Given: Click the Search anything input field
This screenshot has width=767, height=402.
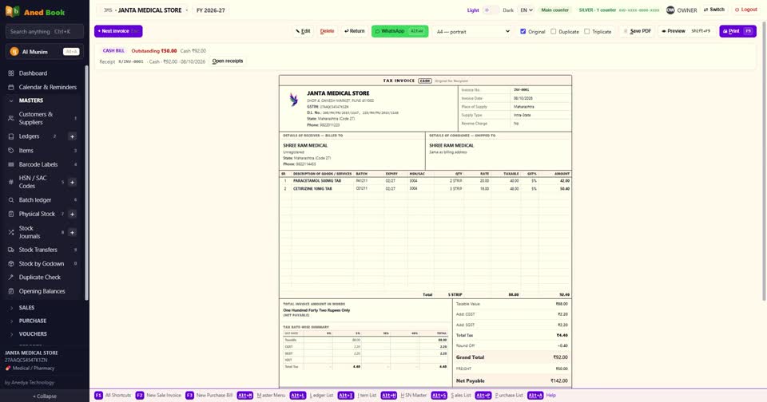Looking at the screenshot, I should pyautogui.click(x=45, y=32).
